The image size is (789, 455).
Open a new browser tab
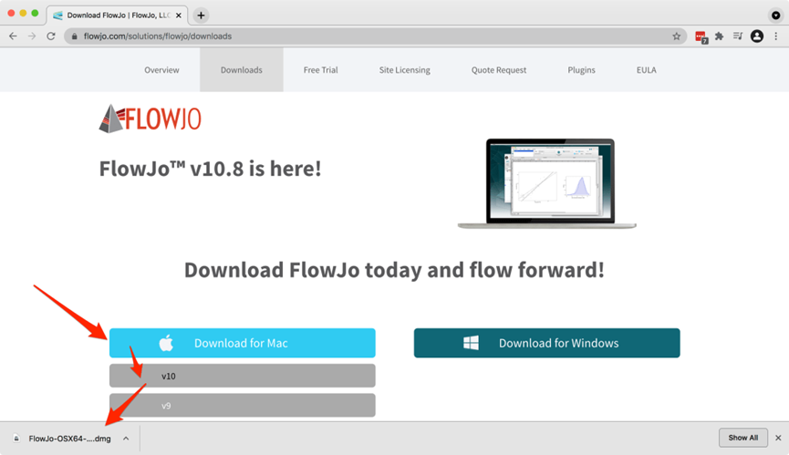click(201, 16)
